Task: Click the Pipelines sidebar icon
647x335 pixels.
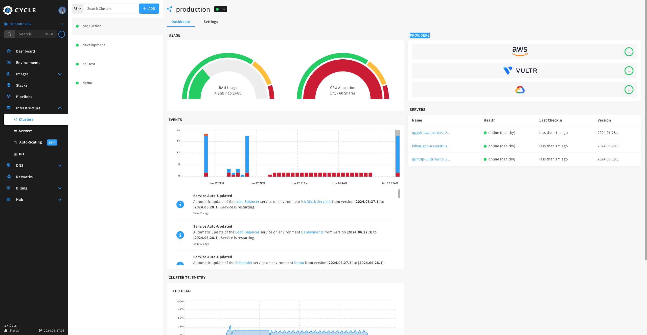Action: (9, 97)
